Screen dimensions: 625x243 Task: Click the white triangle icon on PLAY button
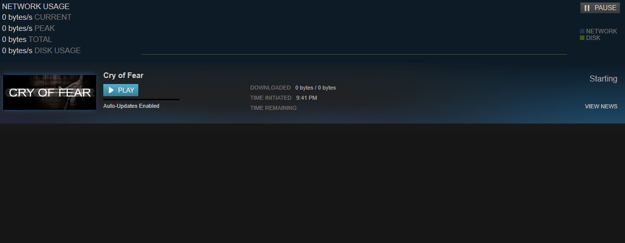coord(111,90)
